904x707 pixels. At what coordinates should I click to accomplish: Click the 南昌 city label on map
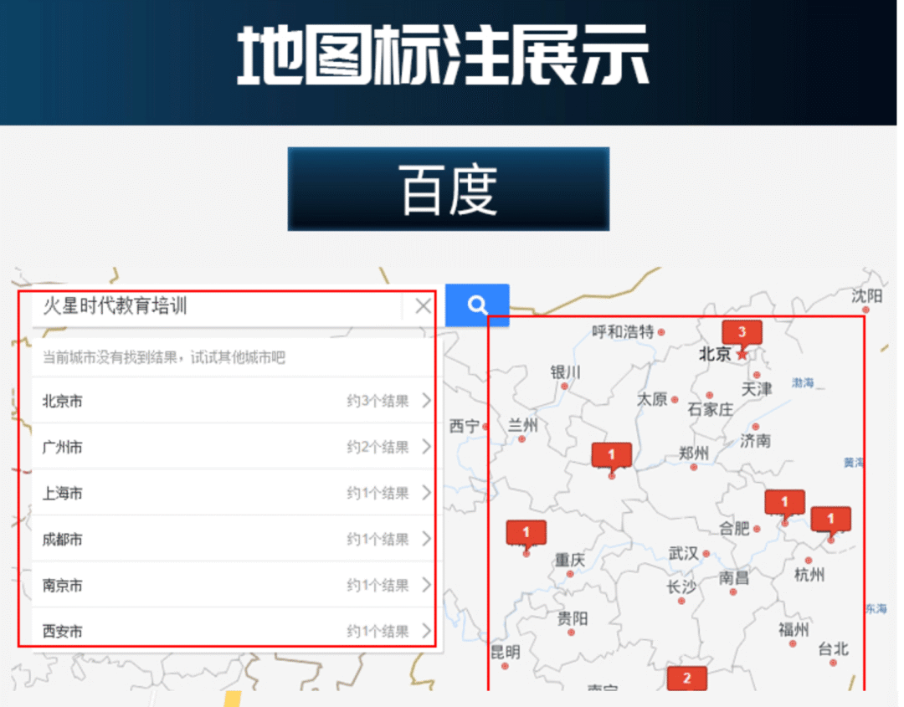pyautogui.click(x=734, y=578)
